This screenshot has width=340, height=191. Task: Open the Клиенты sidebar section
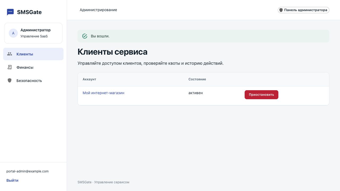[33, 54]
